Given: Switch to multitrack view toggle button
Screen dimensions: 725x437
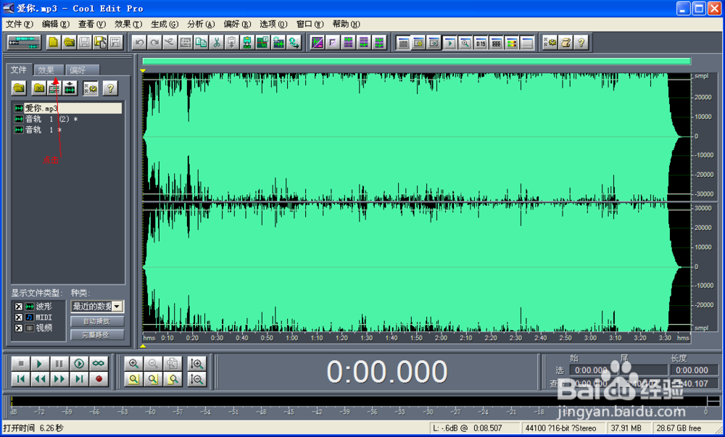Looking at the screenshot, I should pos(24,43).
